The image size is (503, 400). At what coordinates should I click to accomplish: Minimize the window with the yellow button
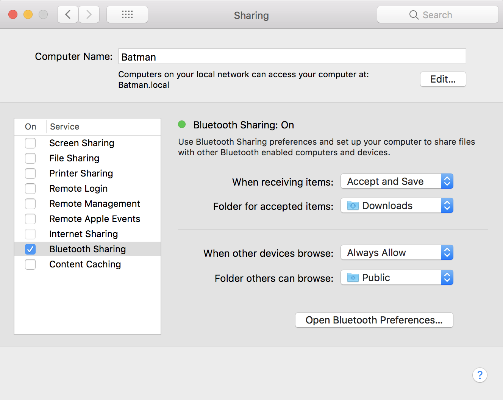click(x=28, y=14)
